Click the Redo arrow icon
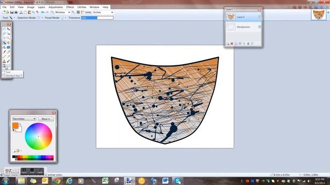The height and width of the screenshot is (185, 330). coord(47,12)
